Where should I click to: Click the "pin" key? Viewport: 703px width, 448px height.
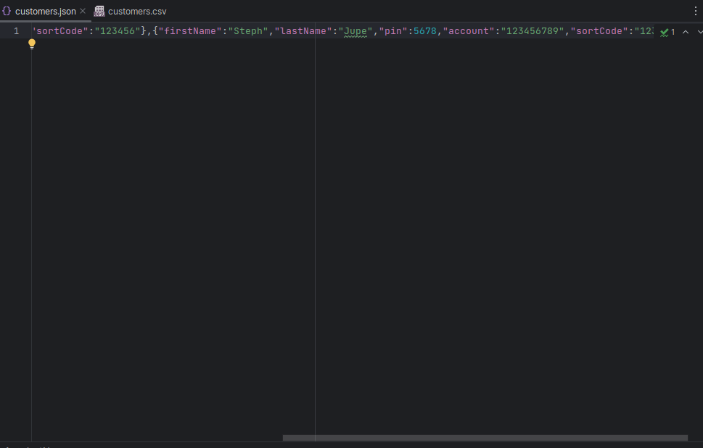(393, 31)
